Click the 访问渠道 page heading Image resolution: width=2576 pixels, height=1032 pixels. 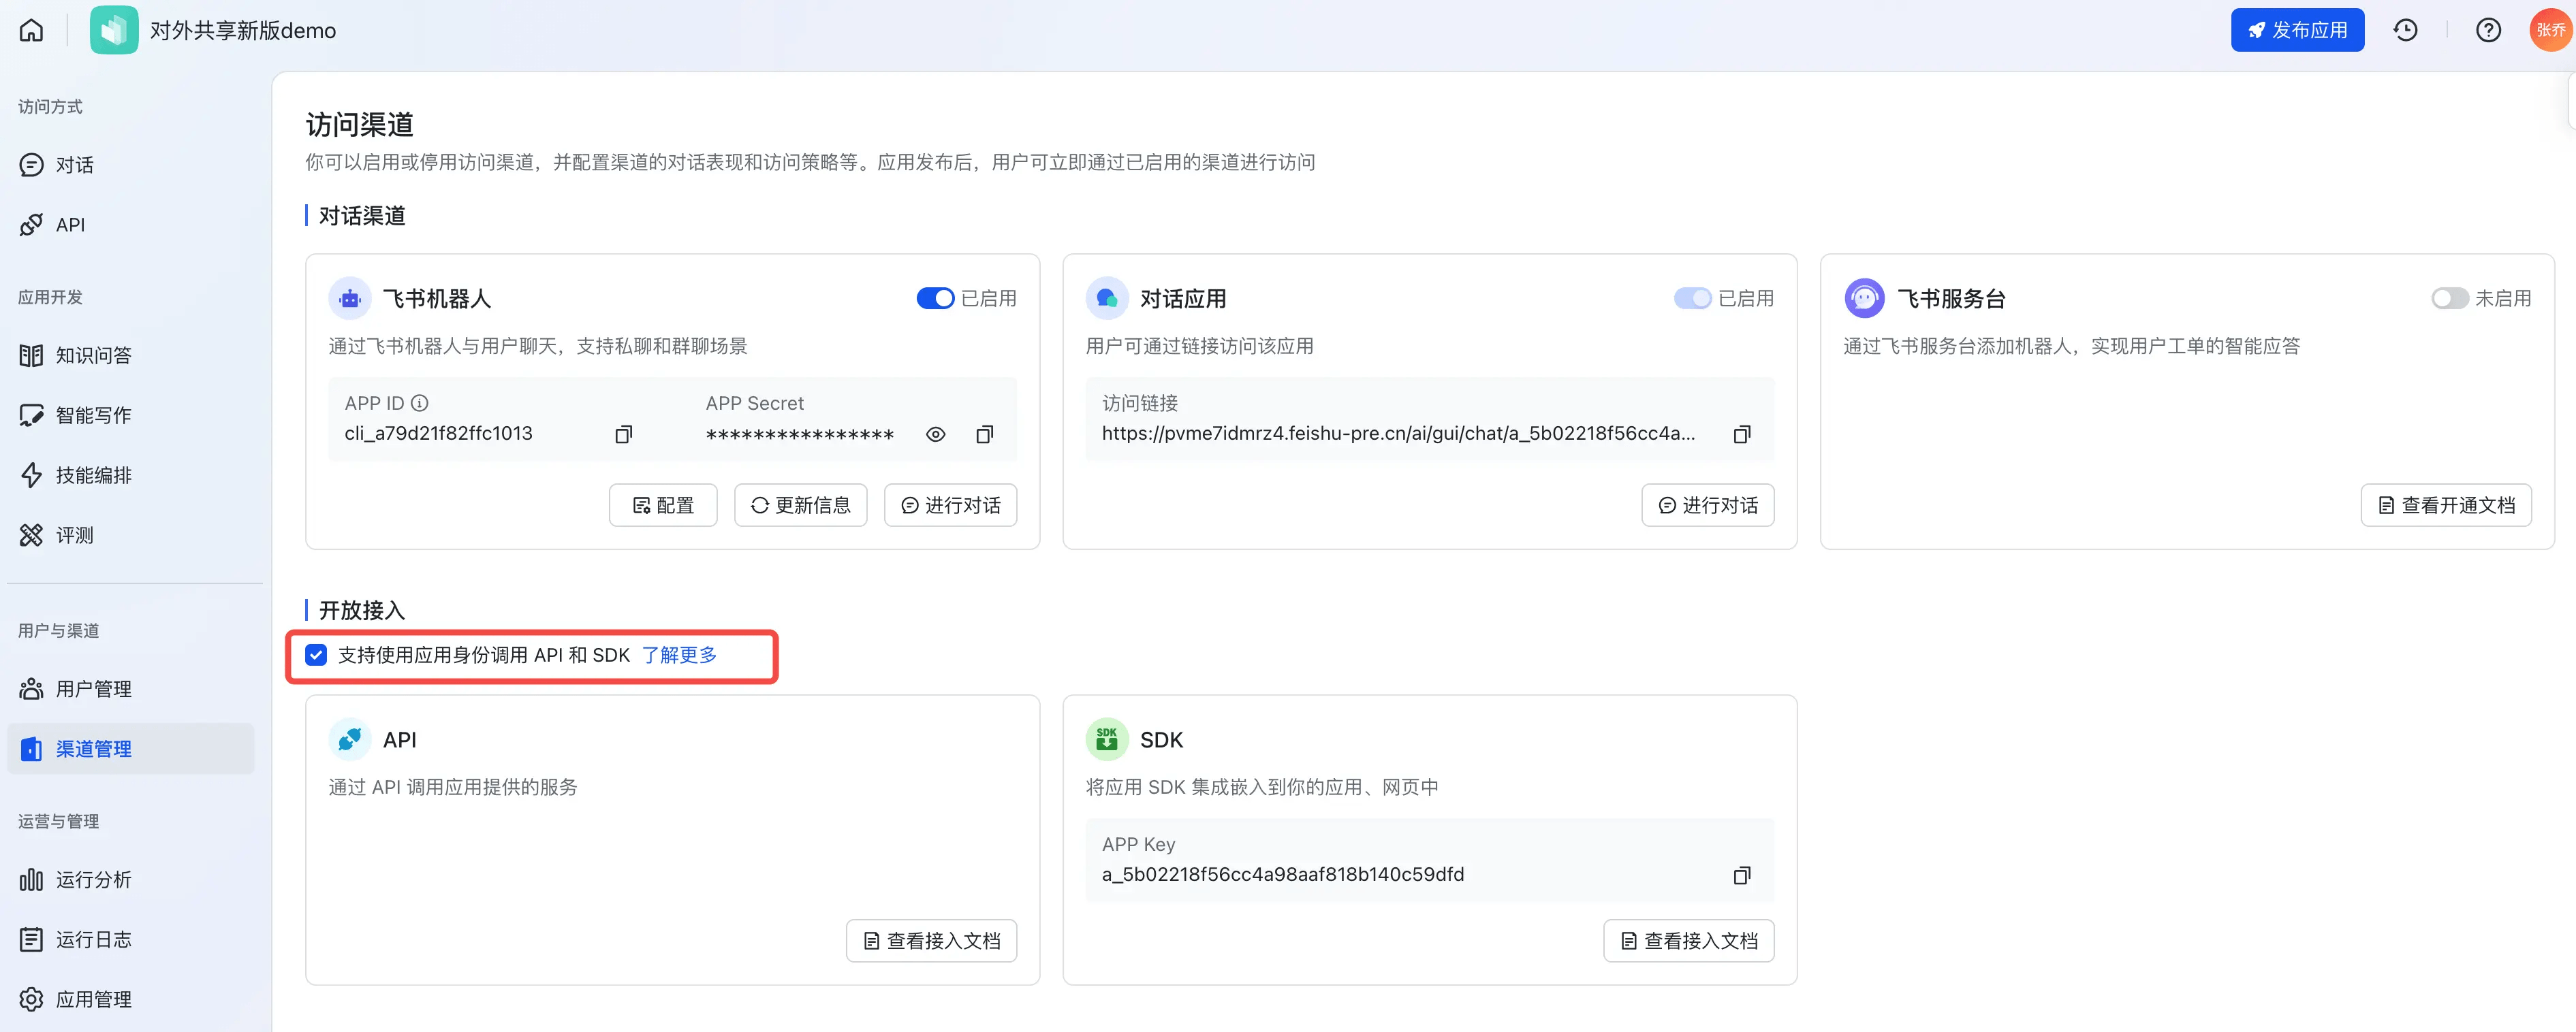coord(359,124)
